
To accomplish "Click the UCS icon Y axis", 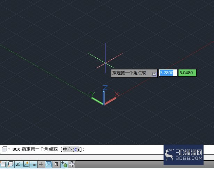I will click(x=97, y=101).
